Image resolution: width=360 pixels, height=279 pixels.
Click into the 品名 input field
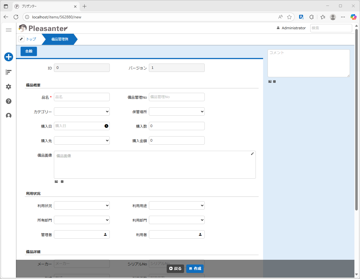[x=82, y=97]
